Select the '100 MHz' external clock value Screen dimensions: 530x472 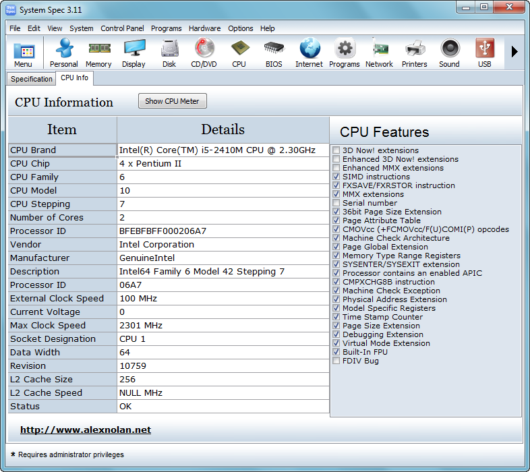click(223, 299)
